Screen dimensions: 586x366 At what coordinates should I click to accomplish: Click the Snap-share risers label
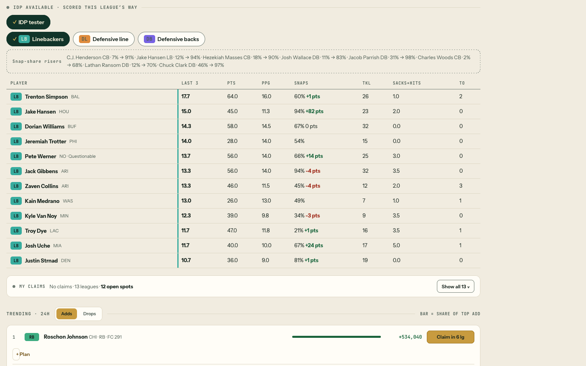click(37, 61)
